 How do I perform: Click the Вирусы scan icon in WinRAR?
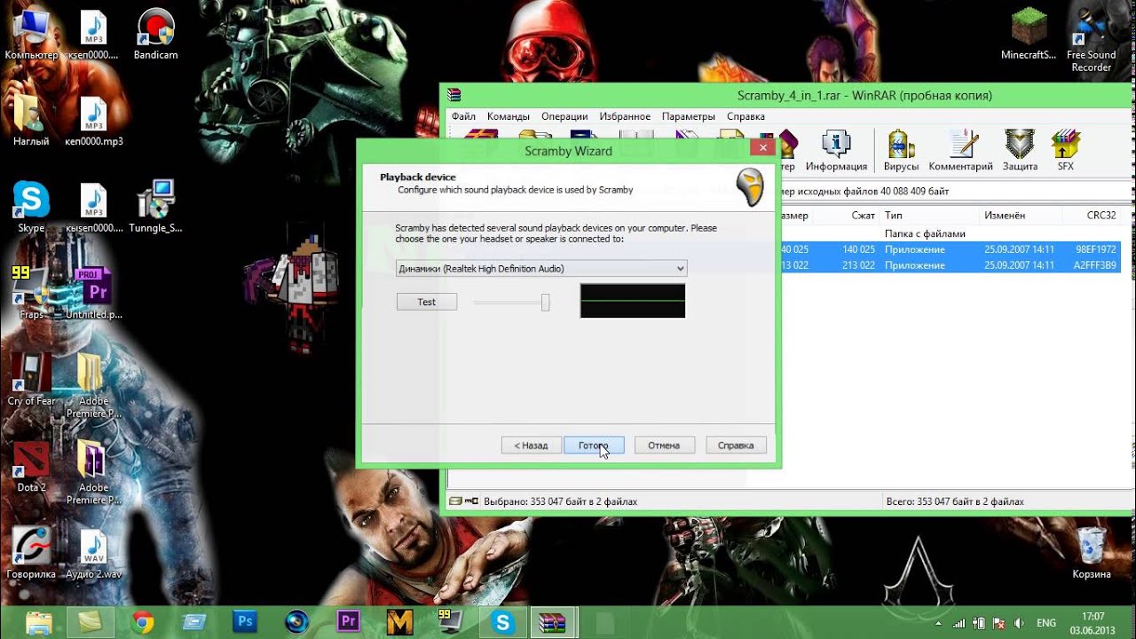(x=901, y=150)
